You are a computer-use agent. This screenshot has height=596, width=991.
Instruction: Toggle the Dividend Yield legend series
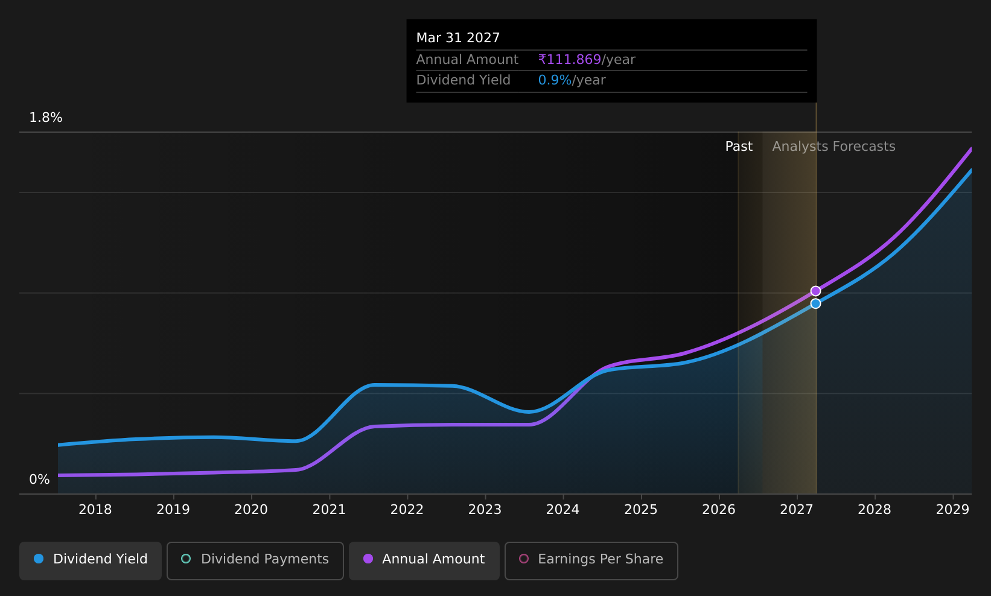pyautogui.click(x=91, y=560)
